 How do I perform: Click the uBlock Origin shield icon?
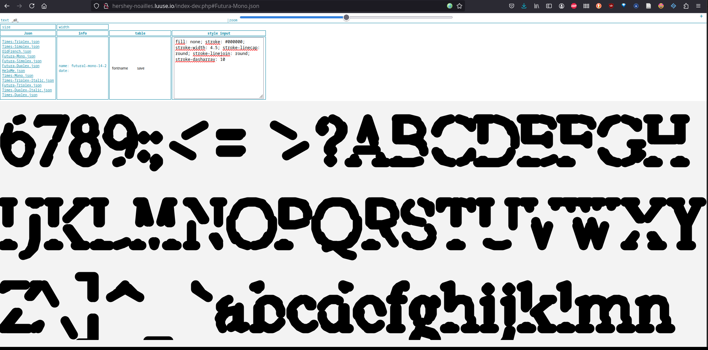coord(611,6)
